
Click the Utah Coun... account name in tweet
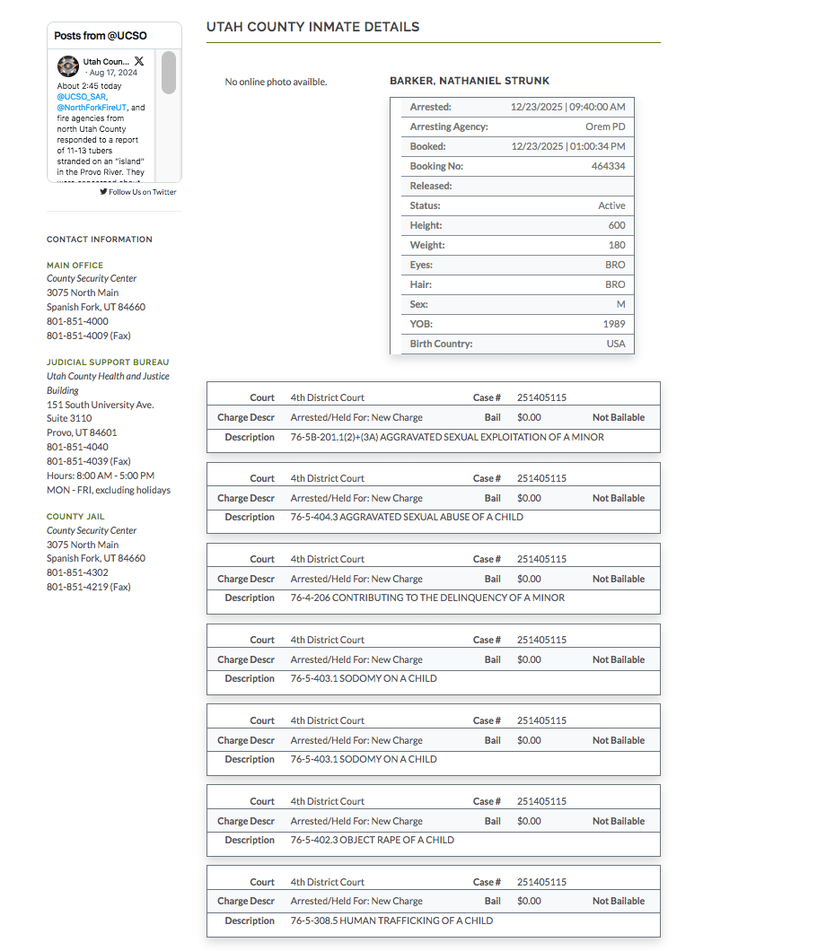[106, 61]
